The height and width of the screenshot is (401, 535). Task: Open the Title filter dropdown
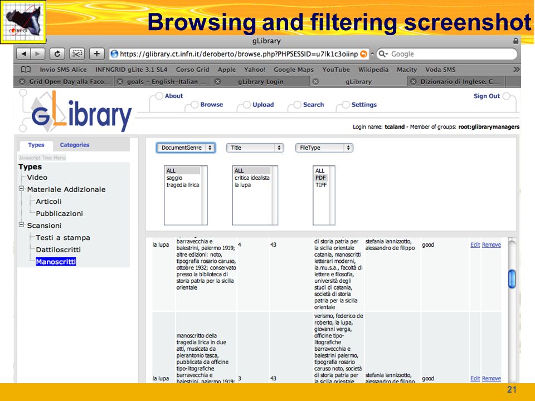point(255,148)
